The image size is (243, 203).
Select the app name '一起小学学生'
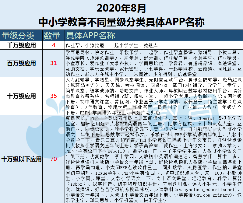[x=124, y=46]
